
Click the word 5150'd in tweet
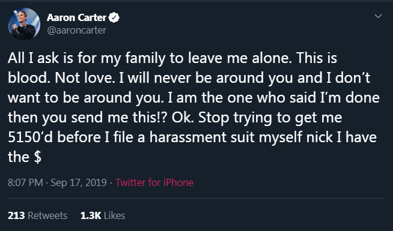click(30, 137)
